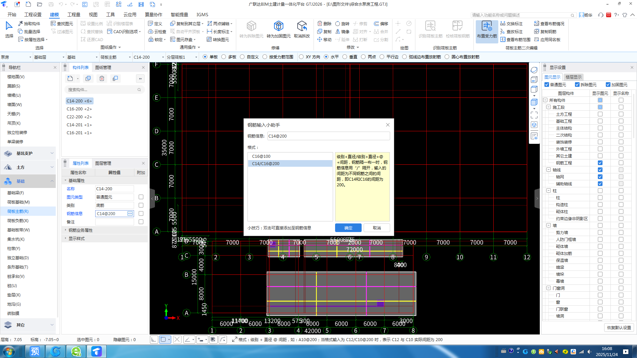The height and width of the screenshot is (358, 637).
Task: Switch to the 楼层显示 tab
Action: (x=573, y=77)
